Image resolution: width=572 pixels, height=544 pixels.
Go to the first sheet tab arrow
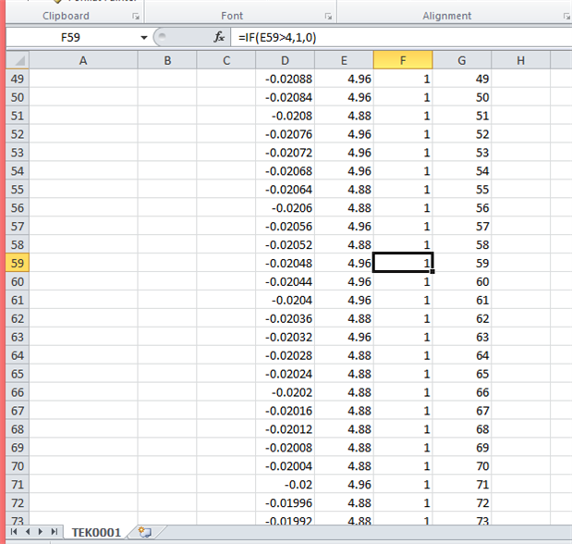(14, 532)
